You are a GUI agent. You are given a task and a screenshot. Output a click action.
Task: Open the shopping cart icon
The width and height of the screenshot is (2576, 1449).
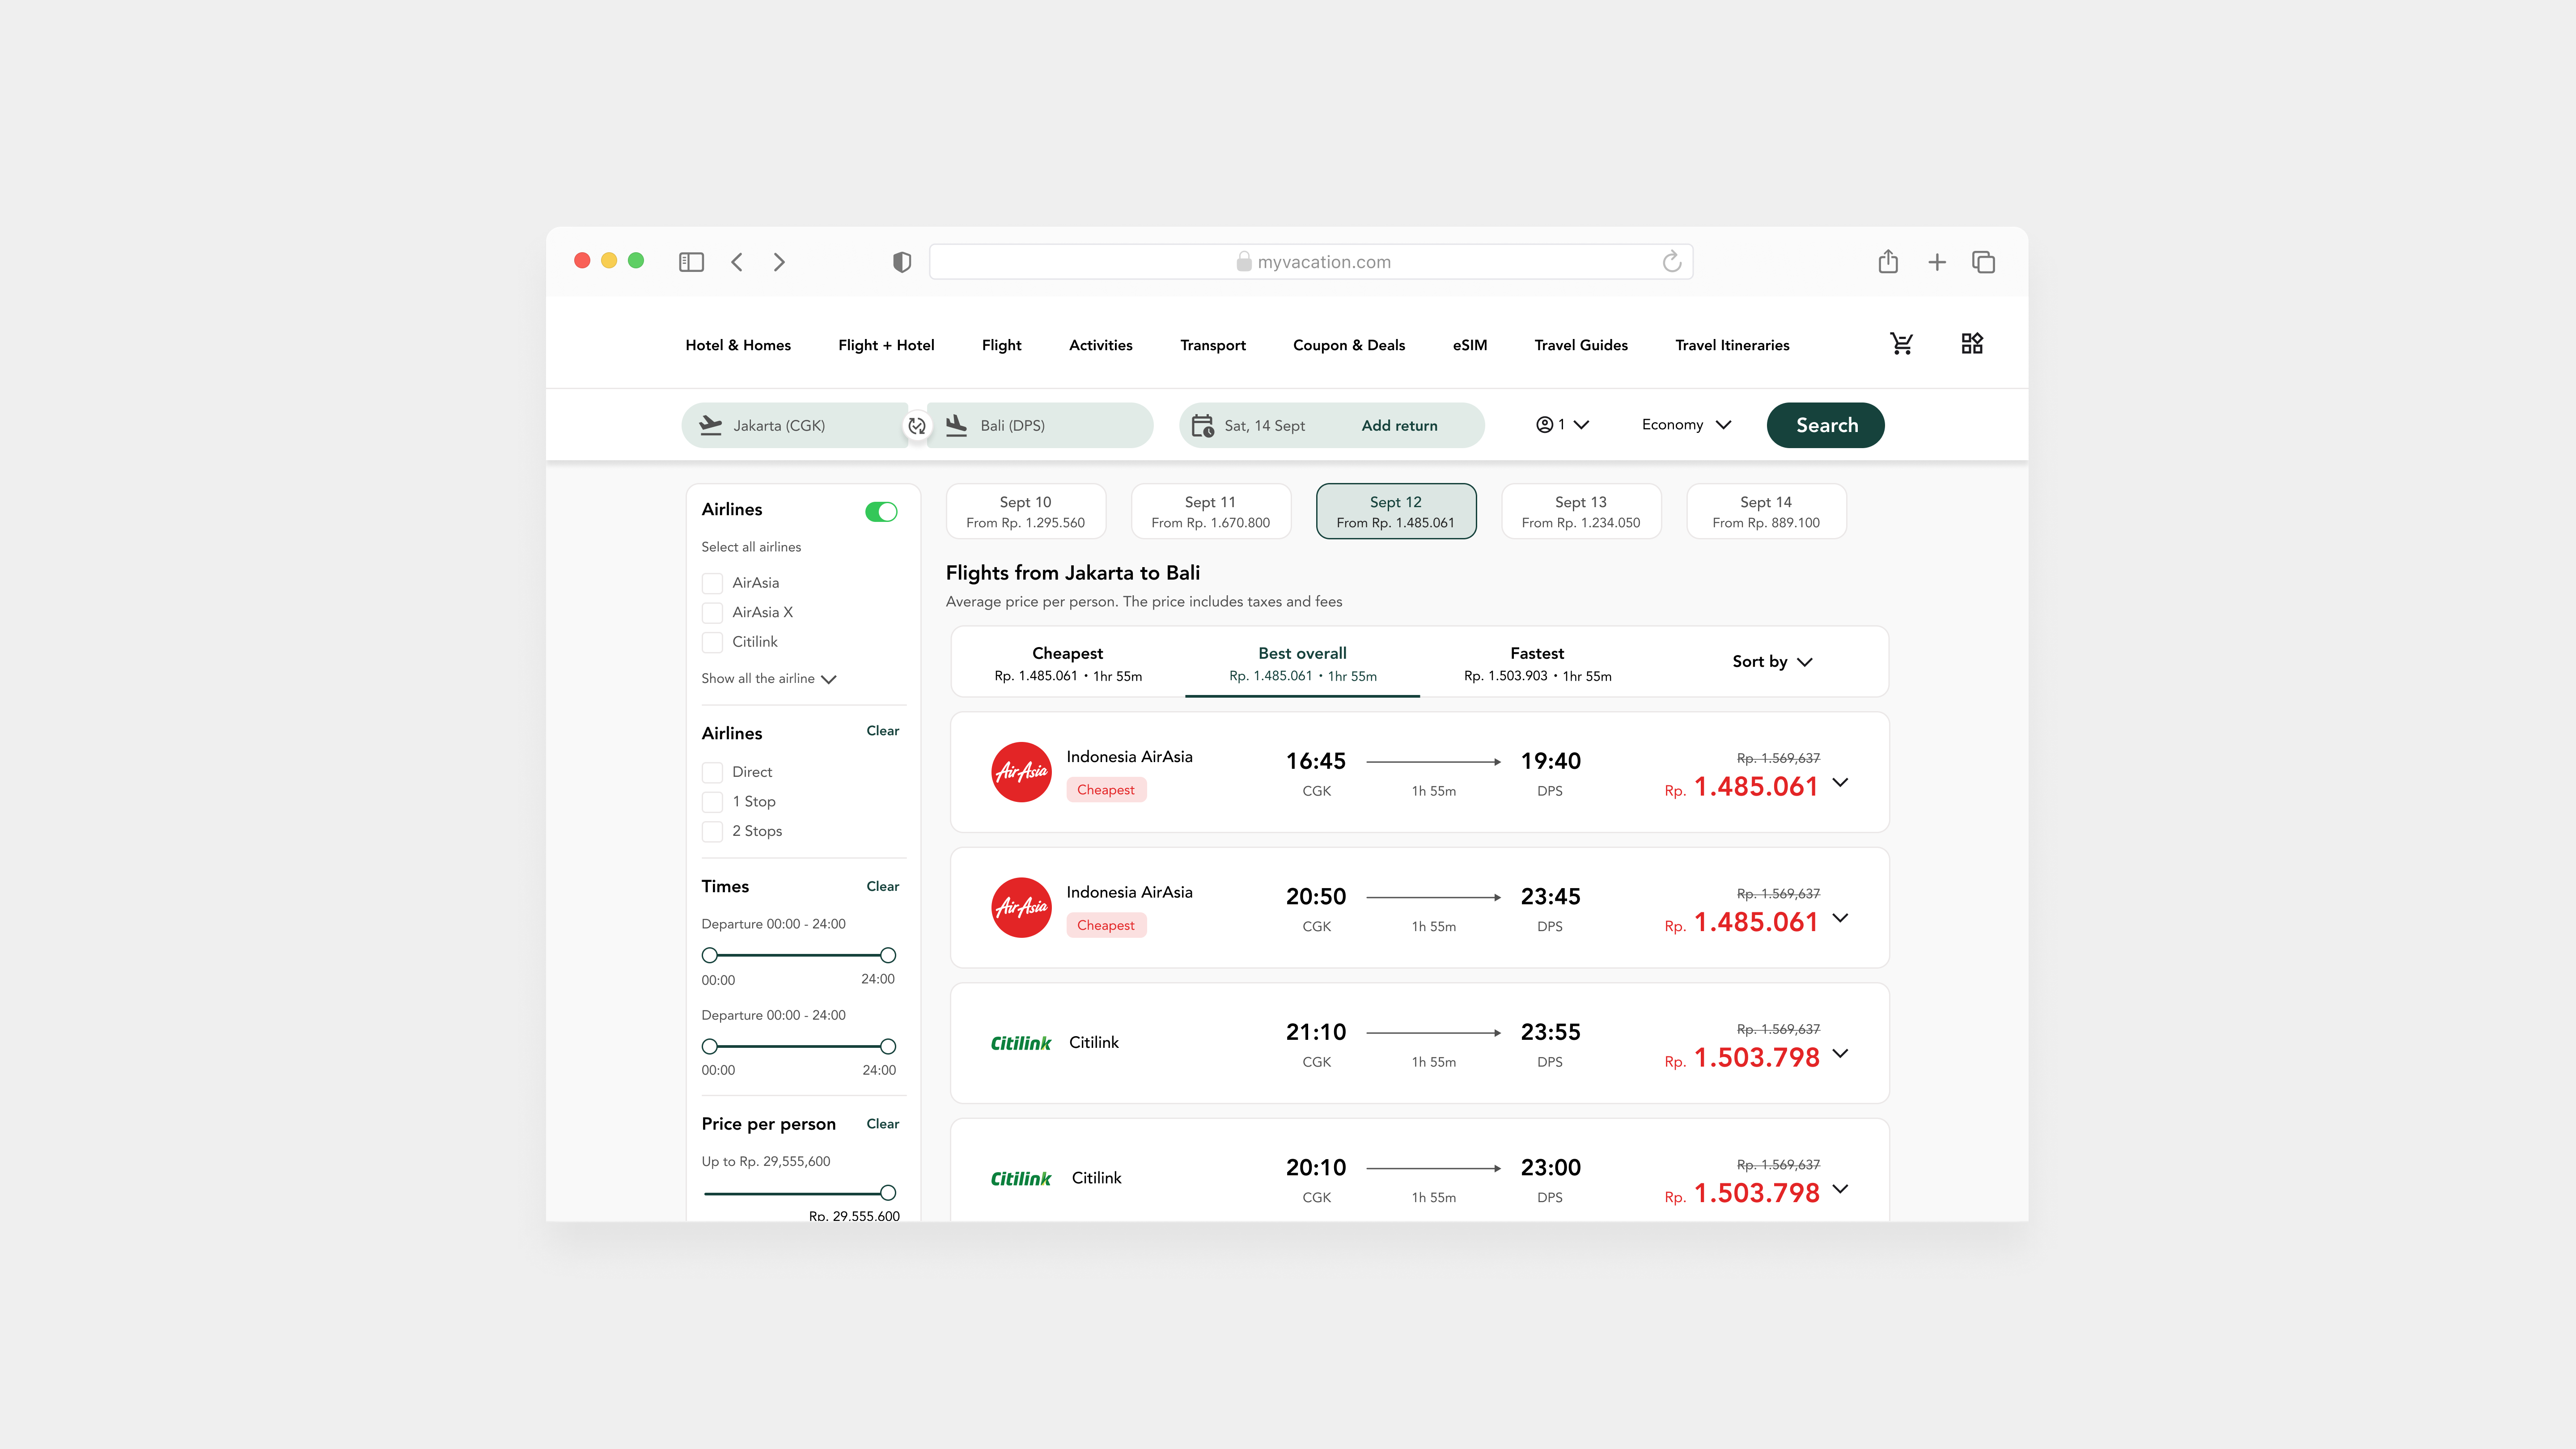pos(1901,344)
